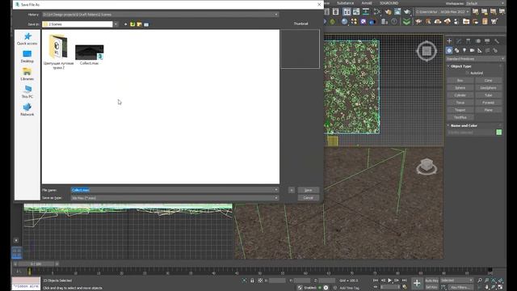Select the Shapes category icon
This screenshot has width=517, height=291.
(456, 50)
